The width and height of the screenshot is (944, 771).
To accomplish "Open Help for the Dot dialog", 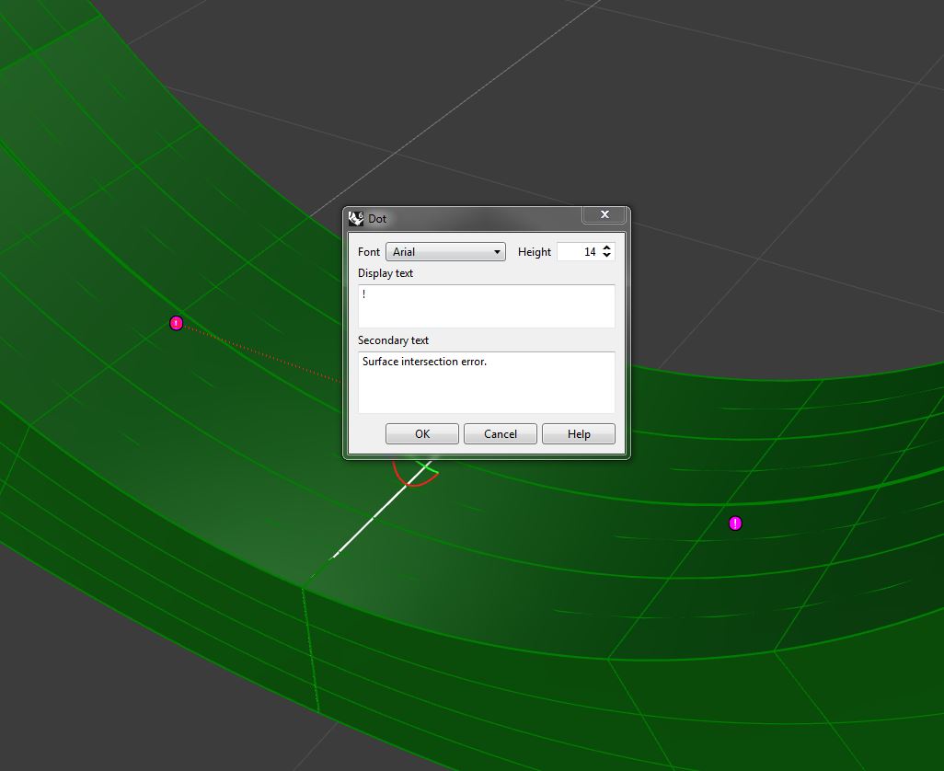I will coord(579,434).
